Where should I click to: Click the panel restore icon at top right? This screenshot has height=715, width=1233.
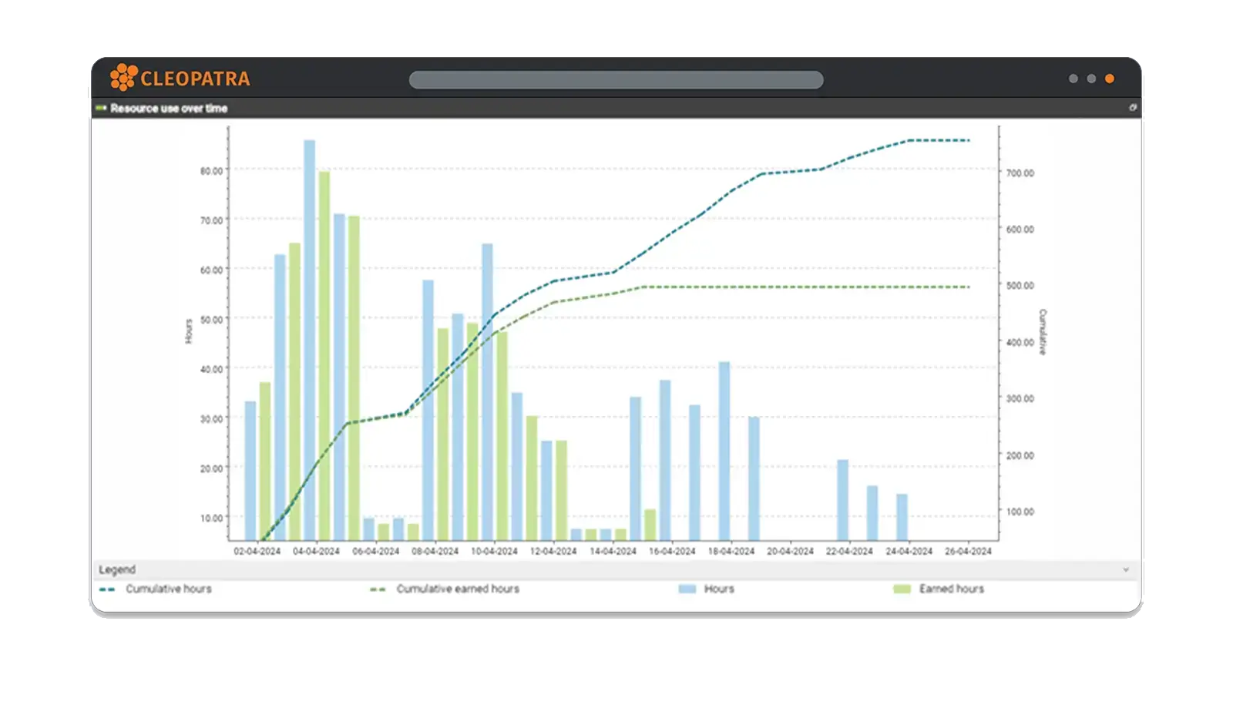(1132, 108)
